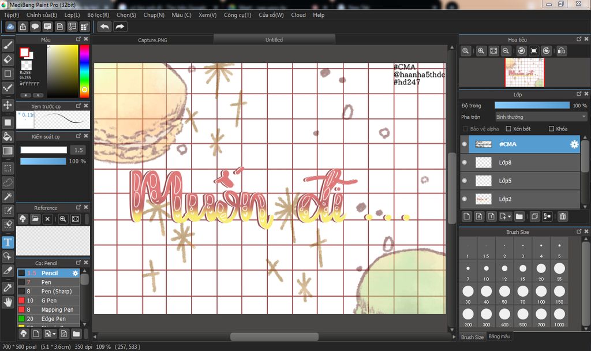Delete layer with the trash icon

tap(562, 216)
